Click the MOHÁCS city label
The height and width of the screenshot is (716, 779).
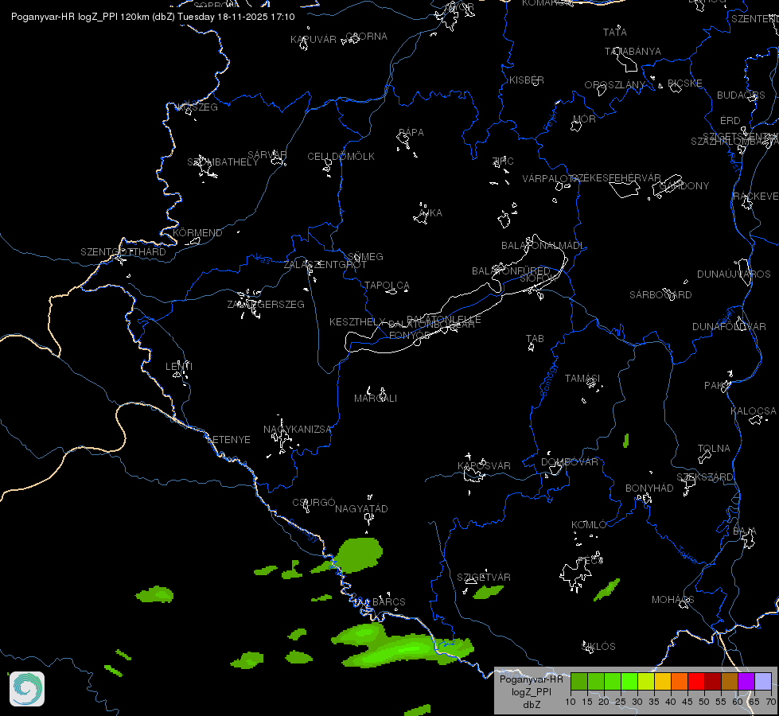click(x=672, y=599)
